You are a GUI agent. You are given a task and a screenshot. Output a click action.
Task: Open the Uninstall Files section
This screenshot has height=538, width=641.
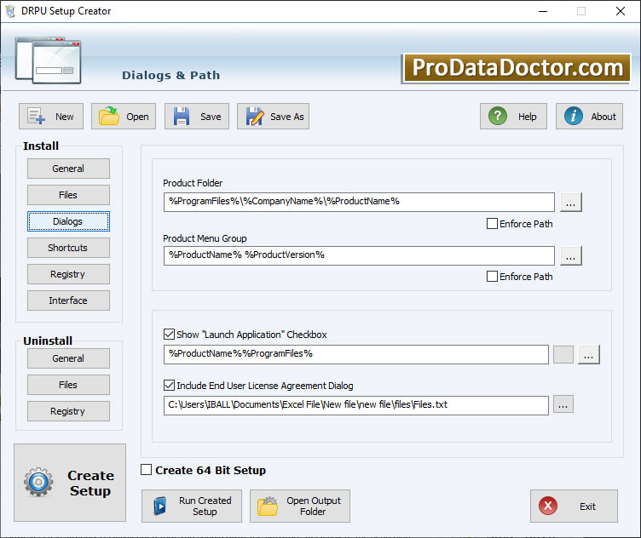pyautogui.click(x=68, y=385)
